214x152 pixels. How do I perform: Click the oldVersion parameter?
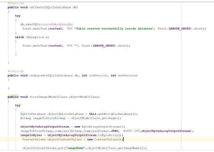point(98,75)
